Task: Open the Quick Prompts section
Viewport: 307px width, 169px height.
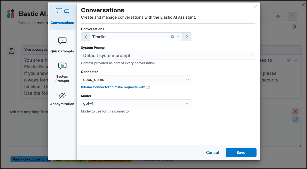Action: pos(62,45)
